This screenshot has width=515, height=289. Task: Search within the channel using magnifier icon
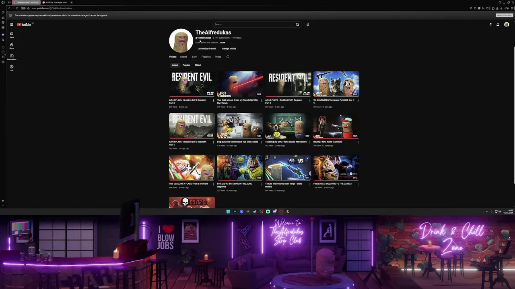point(228,57)
